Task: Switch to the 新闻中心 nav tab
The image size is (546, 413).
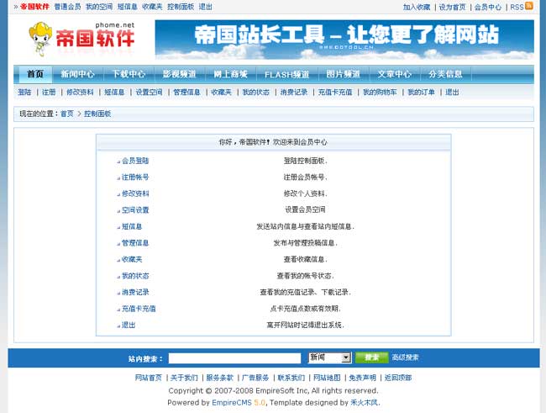Action: tap(77, 74)
